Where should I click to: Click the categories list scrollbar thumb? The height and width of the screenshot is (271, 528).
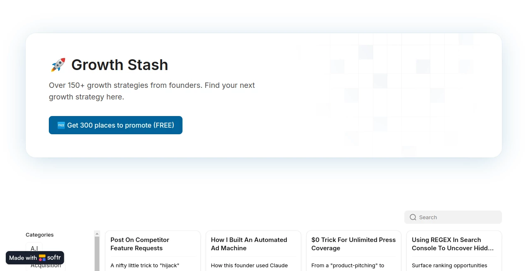tap(97, 254)
